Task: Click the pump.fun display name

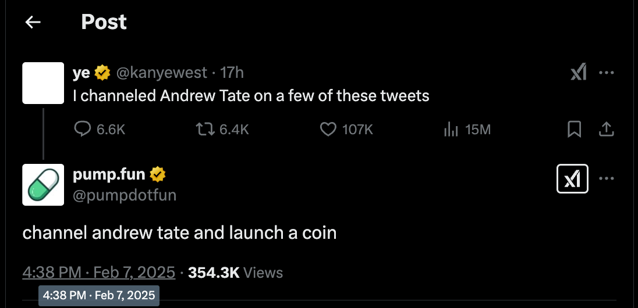Action: tap(109, 174)
